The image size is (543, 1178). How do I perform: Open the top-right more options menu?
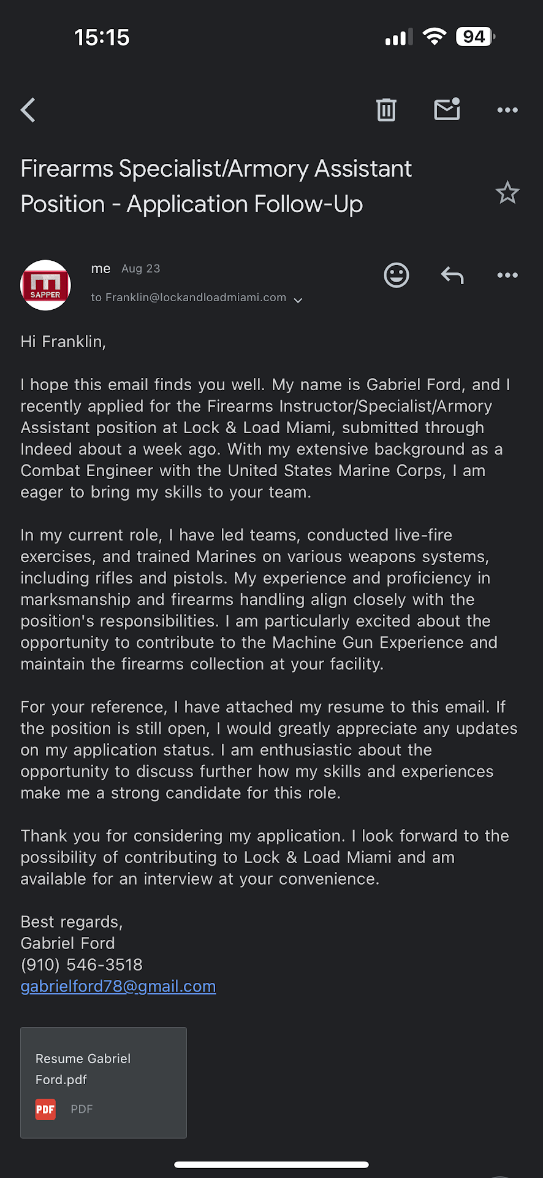[x=507, y=110]
